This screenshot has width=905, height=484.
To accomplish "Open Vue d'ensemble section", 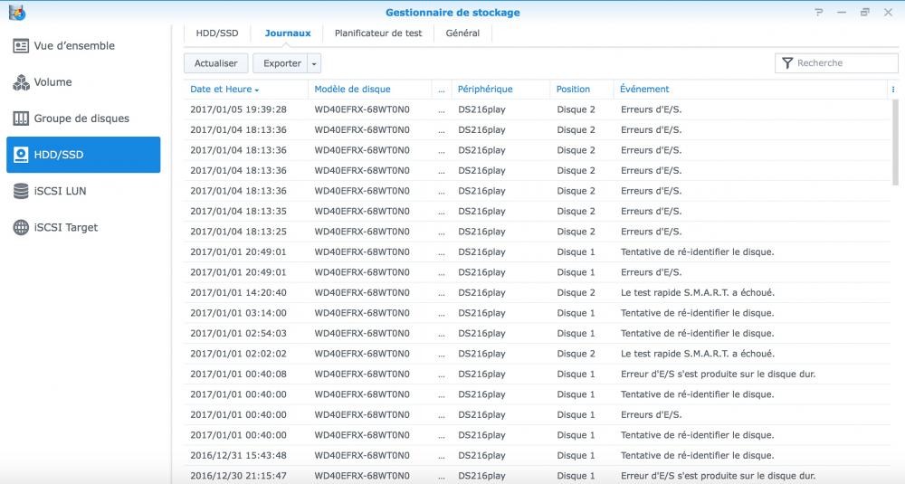I will pyautogui.click(x=83, y=45).
